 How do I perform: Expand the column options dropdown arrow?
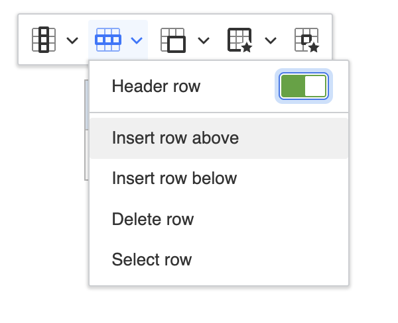point(72,40)
